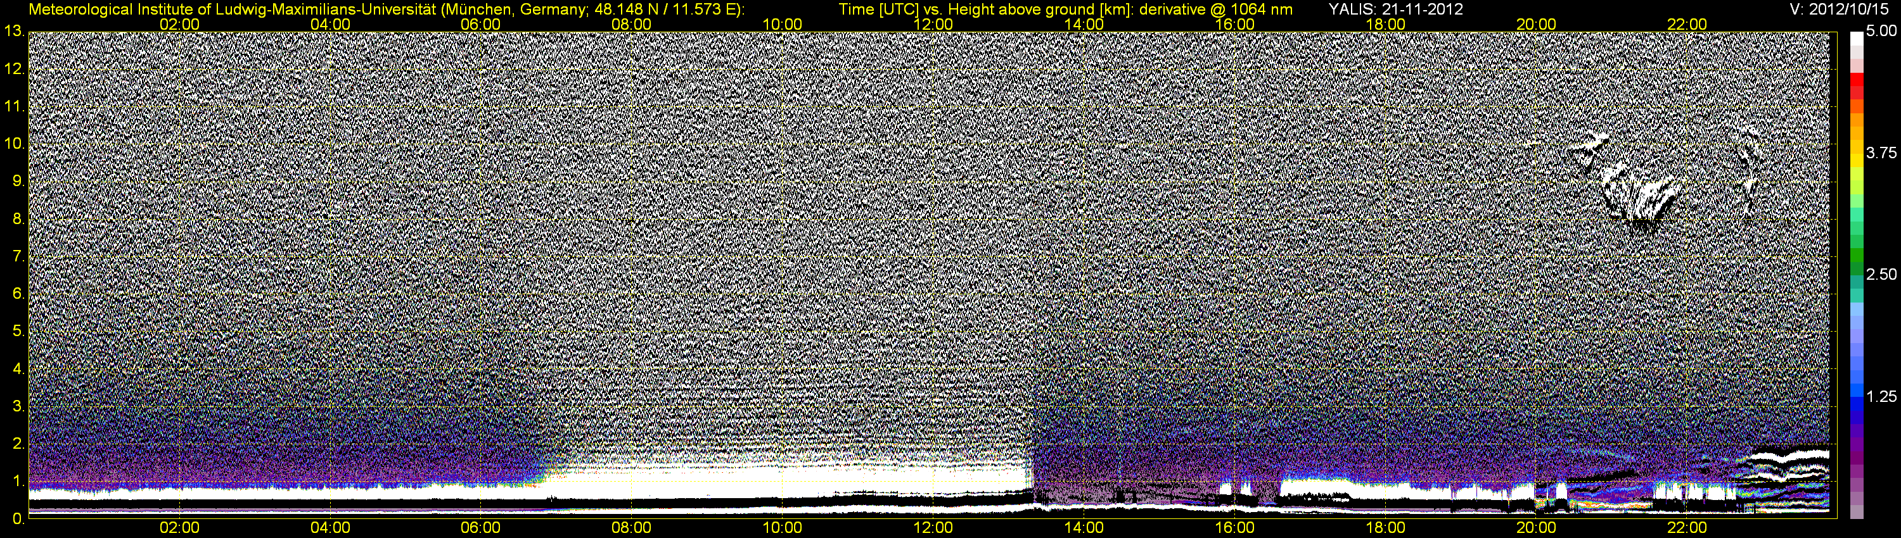
Task: Click the '08:00' label on the top time axis
Action: click(x=632, y=24)
